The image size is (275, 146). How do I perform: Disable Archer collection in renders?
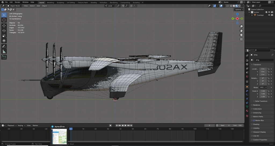(x=272, y=12)
